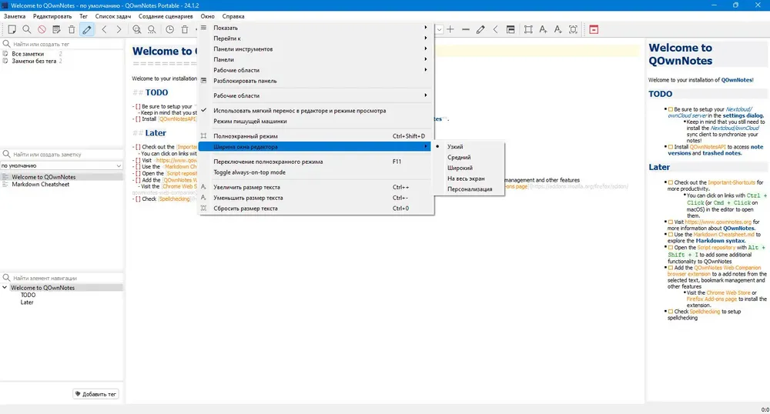
Task: Click the tag icon on Все заметки row
Action: click(x=5, y=54)
